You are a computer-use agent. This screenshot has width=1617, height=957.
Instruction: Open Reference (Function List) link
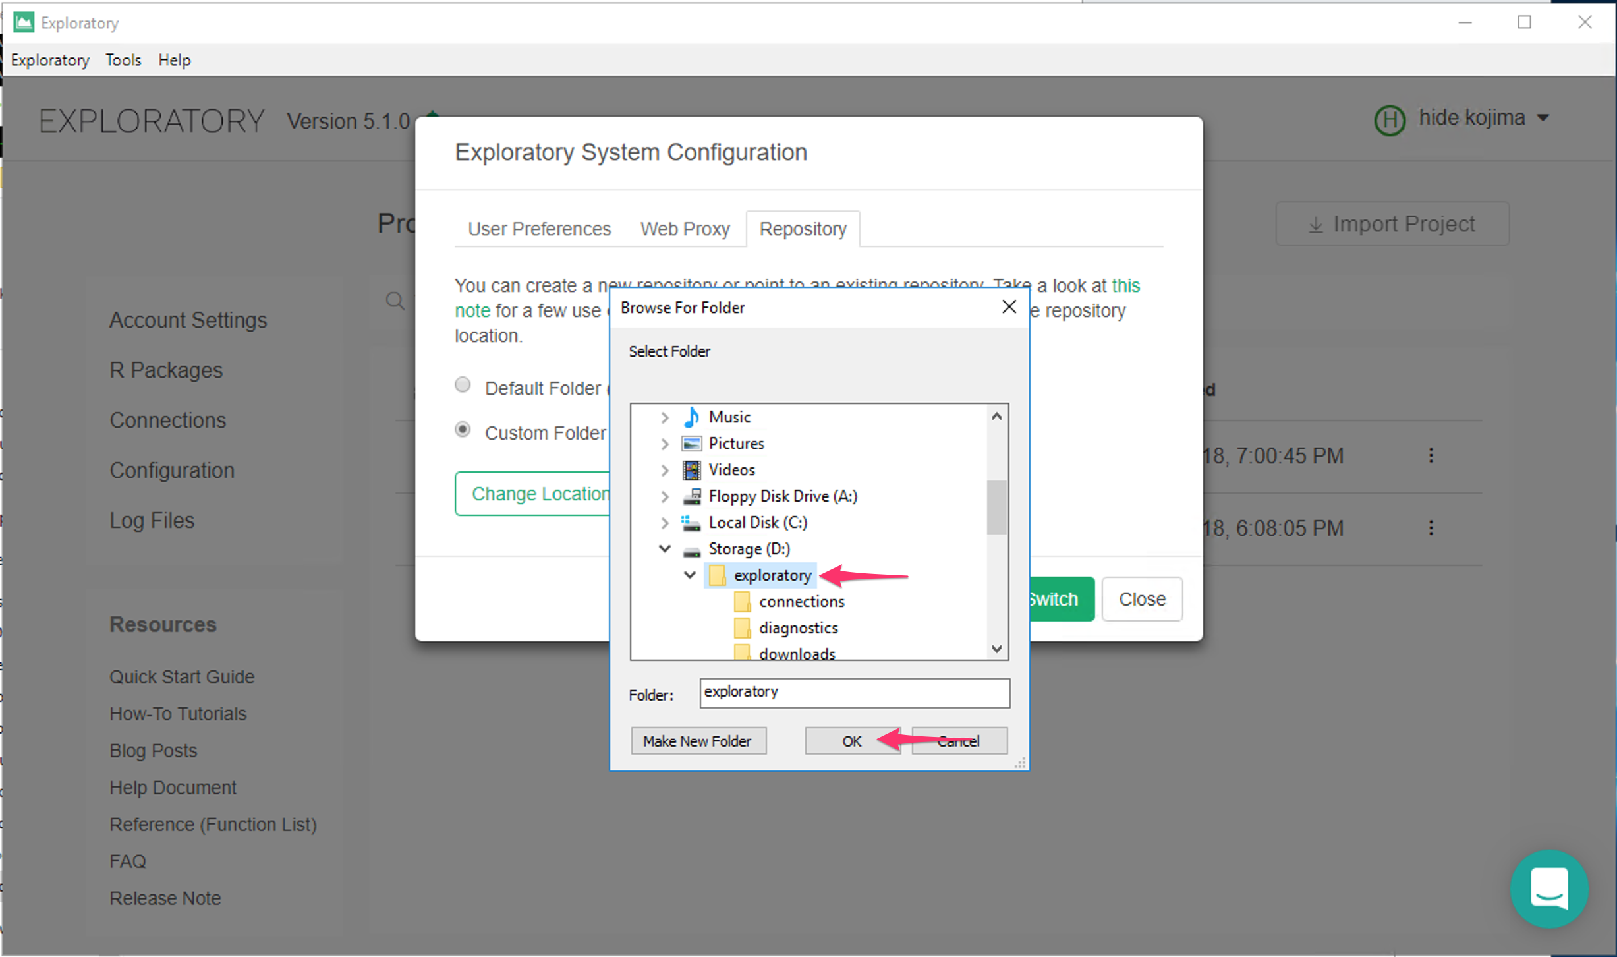[x=213, y=825]
